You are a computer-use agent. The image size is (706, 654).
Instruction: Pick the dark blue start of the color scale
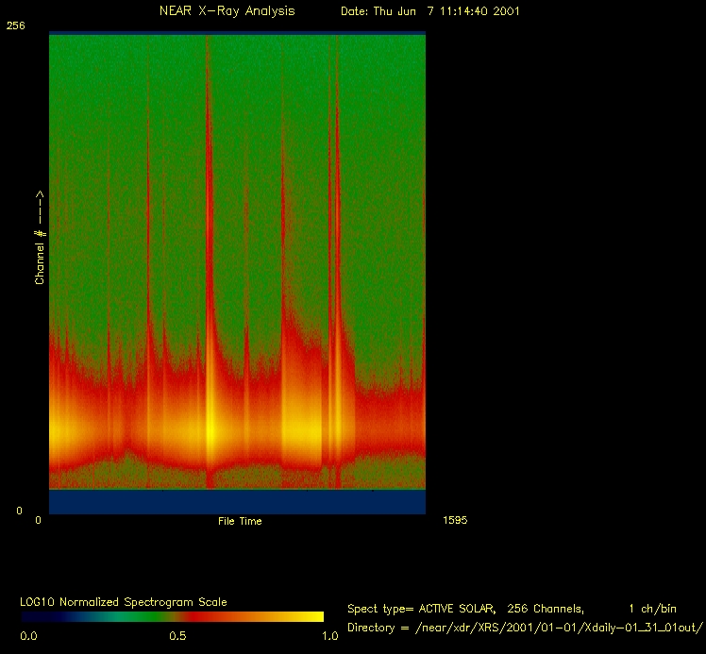tap(33, 616)
